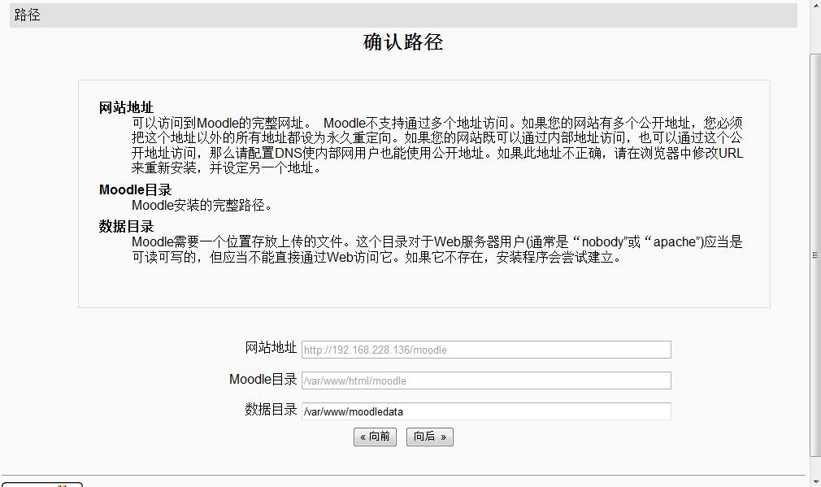Click the Moodle目录 label beside the path field
Image resolution: width=821 pixels, height=487 pixels.
coord(263,379)
